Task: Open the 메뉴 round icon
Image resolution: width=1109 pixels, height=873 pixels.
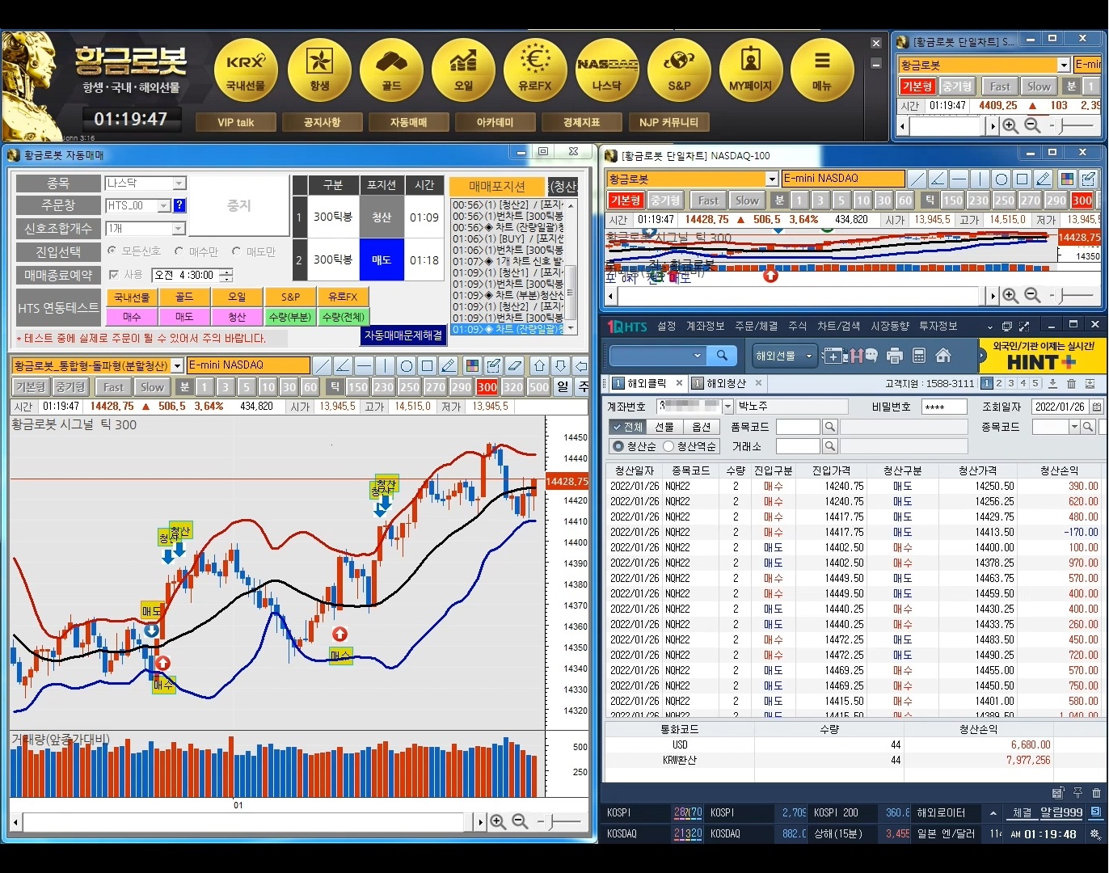Action: click(x=822, y=70)
